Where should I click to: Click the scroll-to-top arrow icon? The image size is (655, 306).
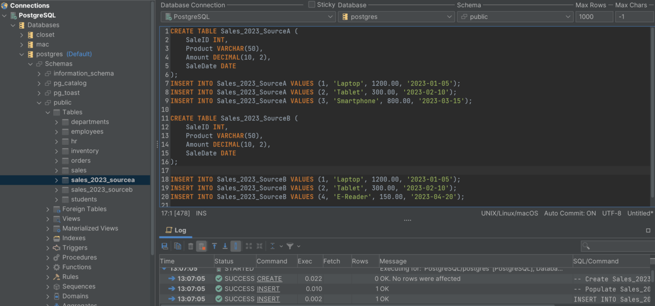tap(215, 246)
